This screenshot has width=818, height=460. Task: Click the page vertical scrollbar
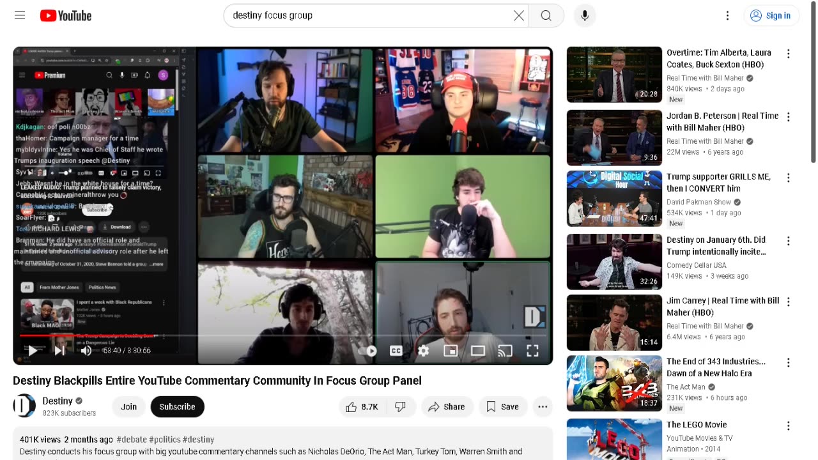tap(813, 83)
